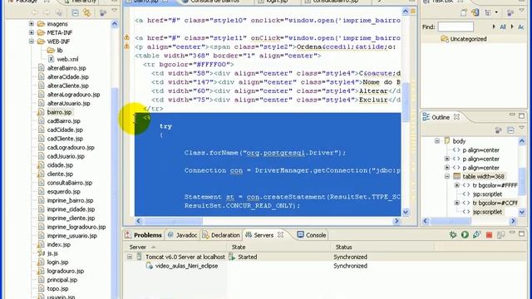This screenshot has height=299, width=532.
Task: Start the server in debug mode
Action: coord(452,234)
